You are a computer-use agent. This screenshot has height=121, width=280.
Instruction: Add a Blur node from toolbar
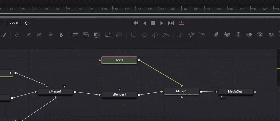point(61,35)
